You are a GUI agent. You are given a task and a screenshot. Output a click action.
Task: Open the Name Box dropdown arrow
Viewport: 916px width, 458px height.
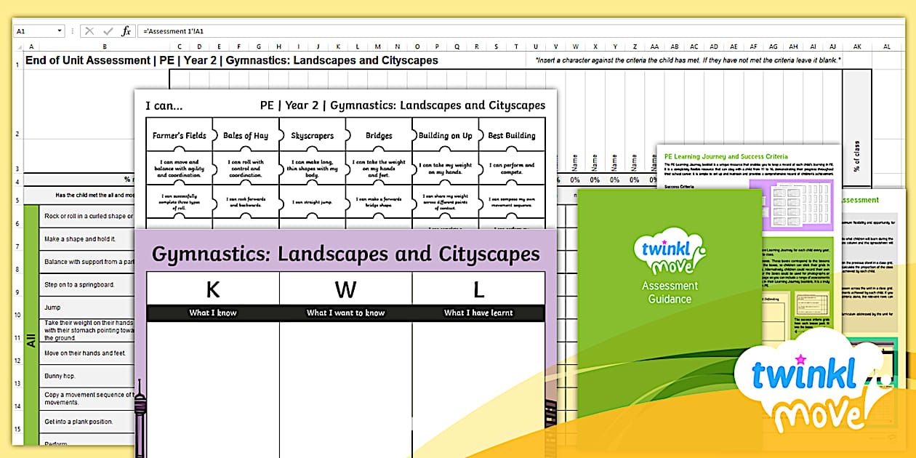[x=59, y=31]
